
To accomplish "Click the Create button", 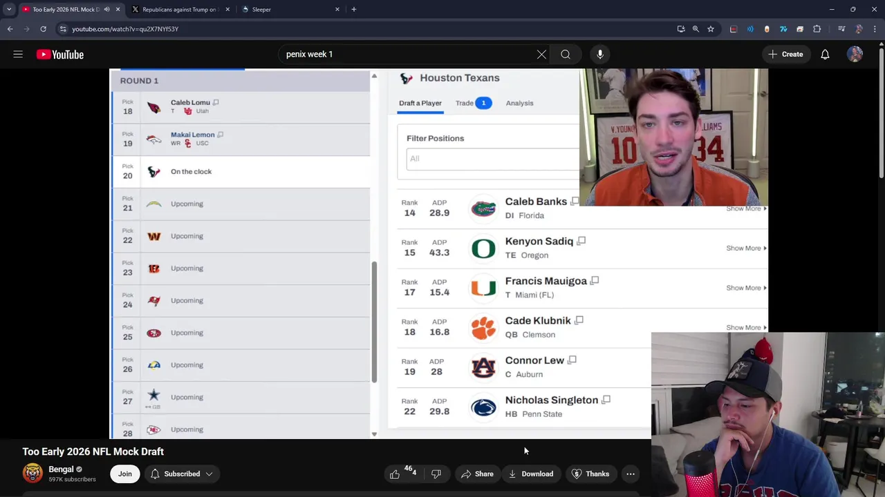I will pyautogui.click(x=785, y=55).
